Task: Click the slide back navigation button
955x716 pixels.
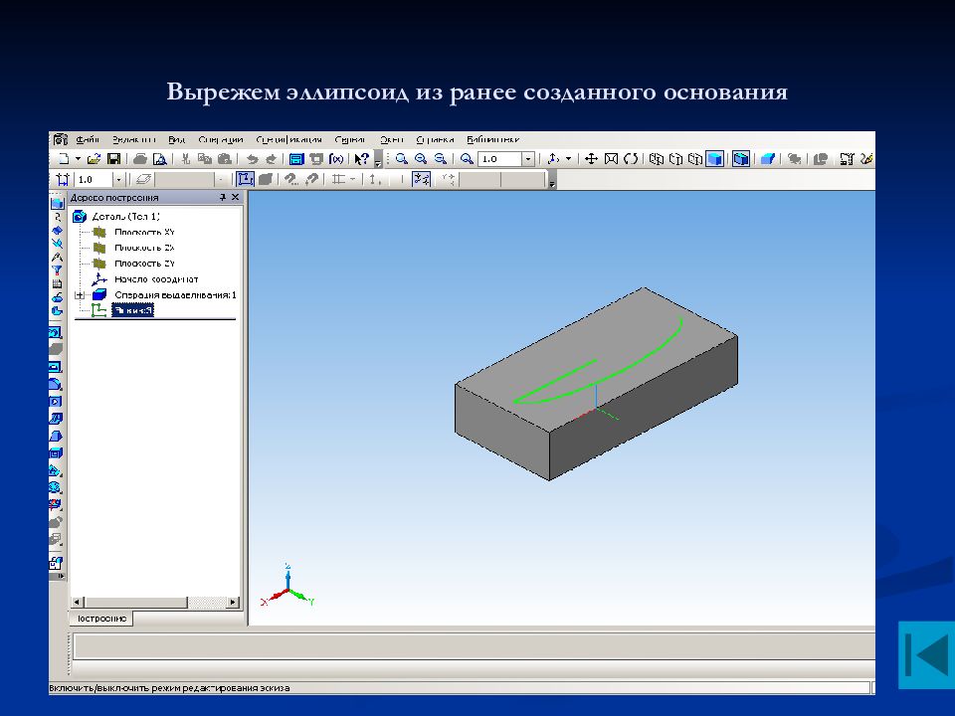Action: pyautogui.click(x=926, y=654)
